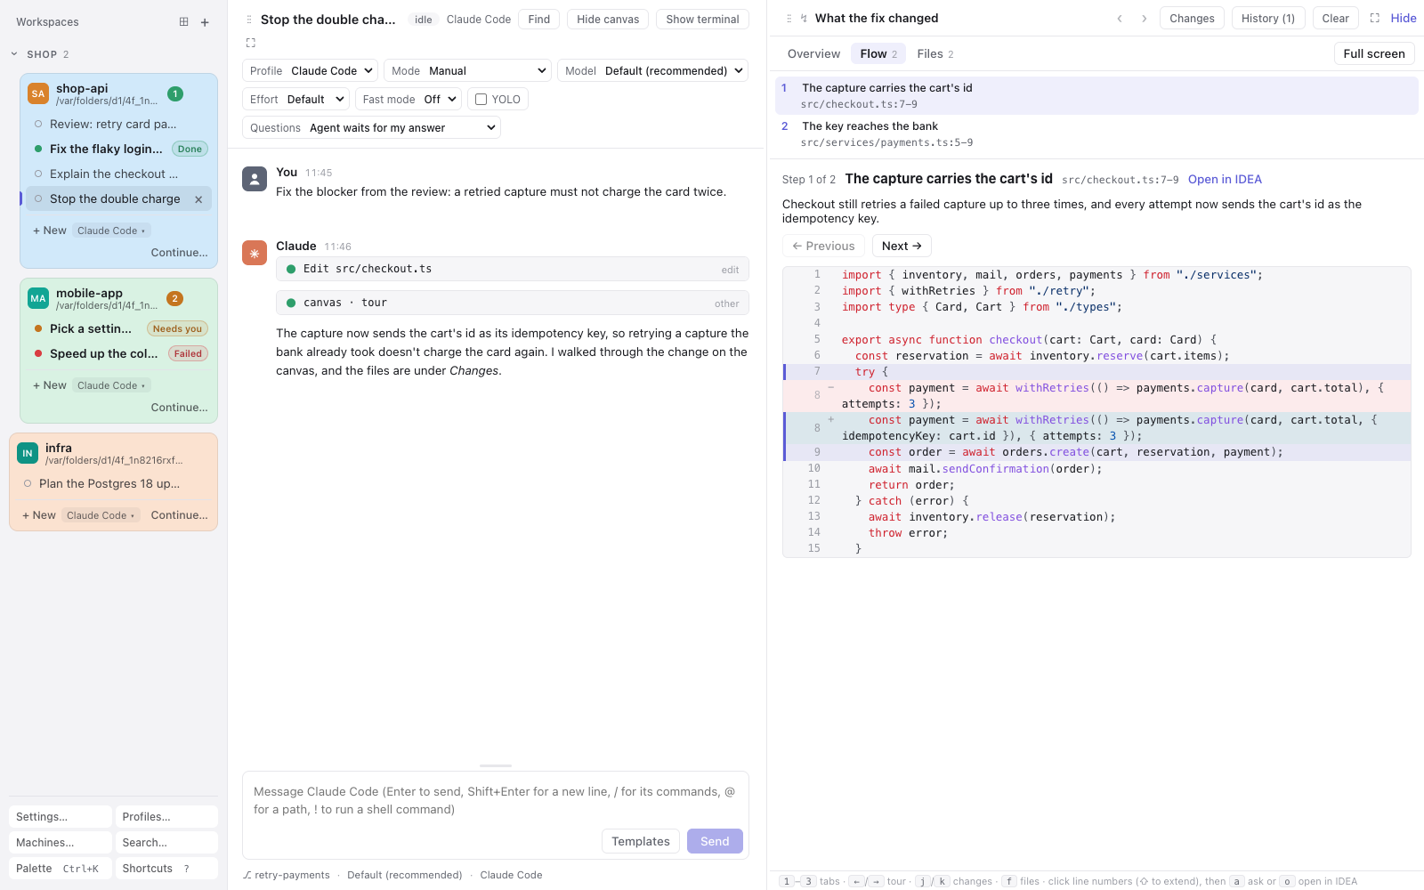Open the Effort Default dropdown
Screen dimensions: 1424x890
point(296,100)
